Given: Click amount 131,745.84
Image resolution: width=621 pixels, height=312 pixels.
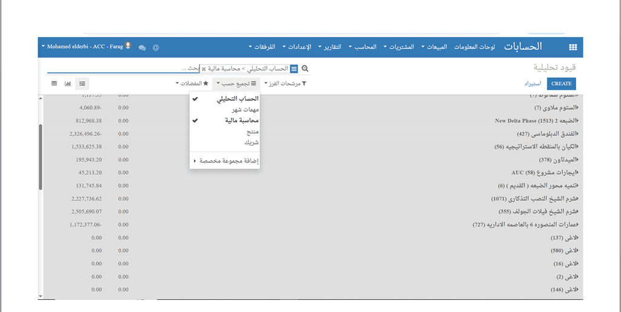Looking at the screenshot, I should [x=89, y=186].
